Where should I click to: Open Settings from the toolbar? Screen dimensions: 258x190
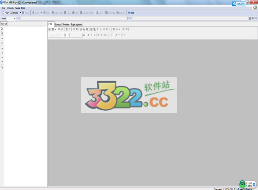pos(110,13)
